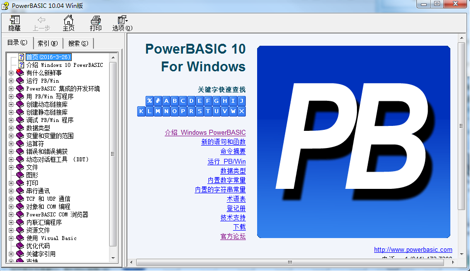Viewport: 470px width, 271px height.
Task: Expand the 文件 tree node
Action: [11, 167]
